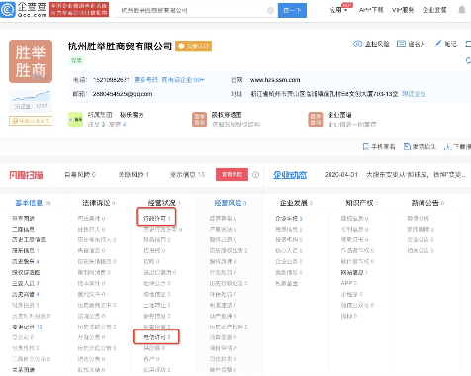The height and width of the screenshot is (376, 471).
Task: Open 企业图谱 card icon
Action: 316,119
